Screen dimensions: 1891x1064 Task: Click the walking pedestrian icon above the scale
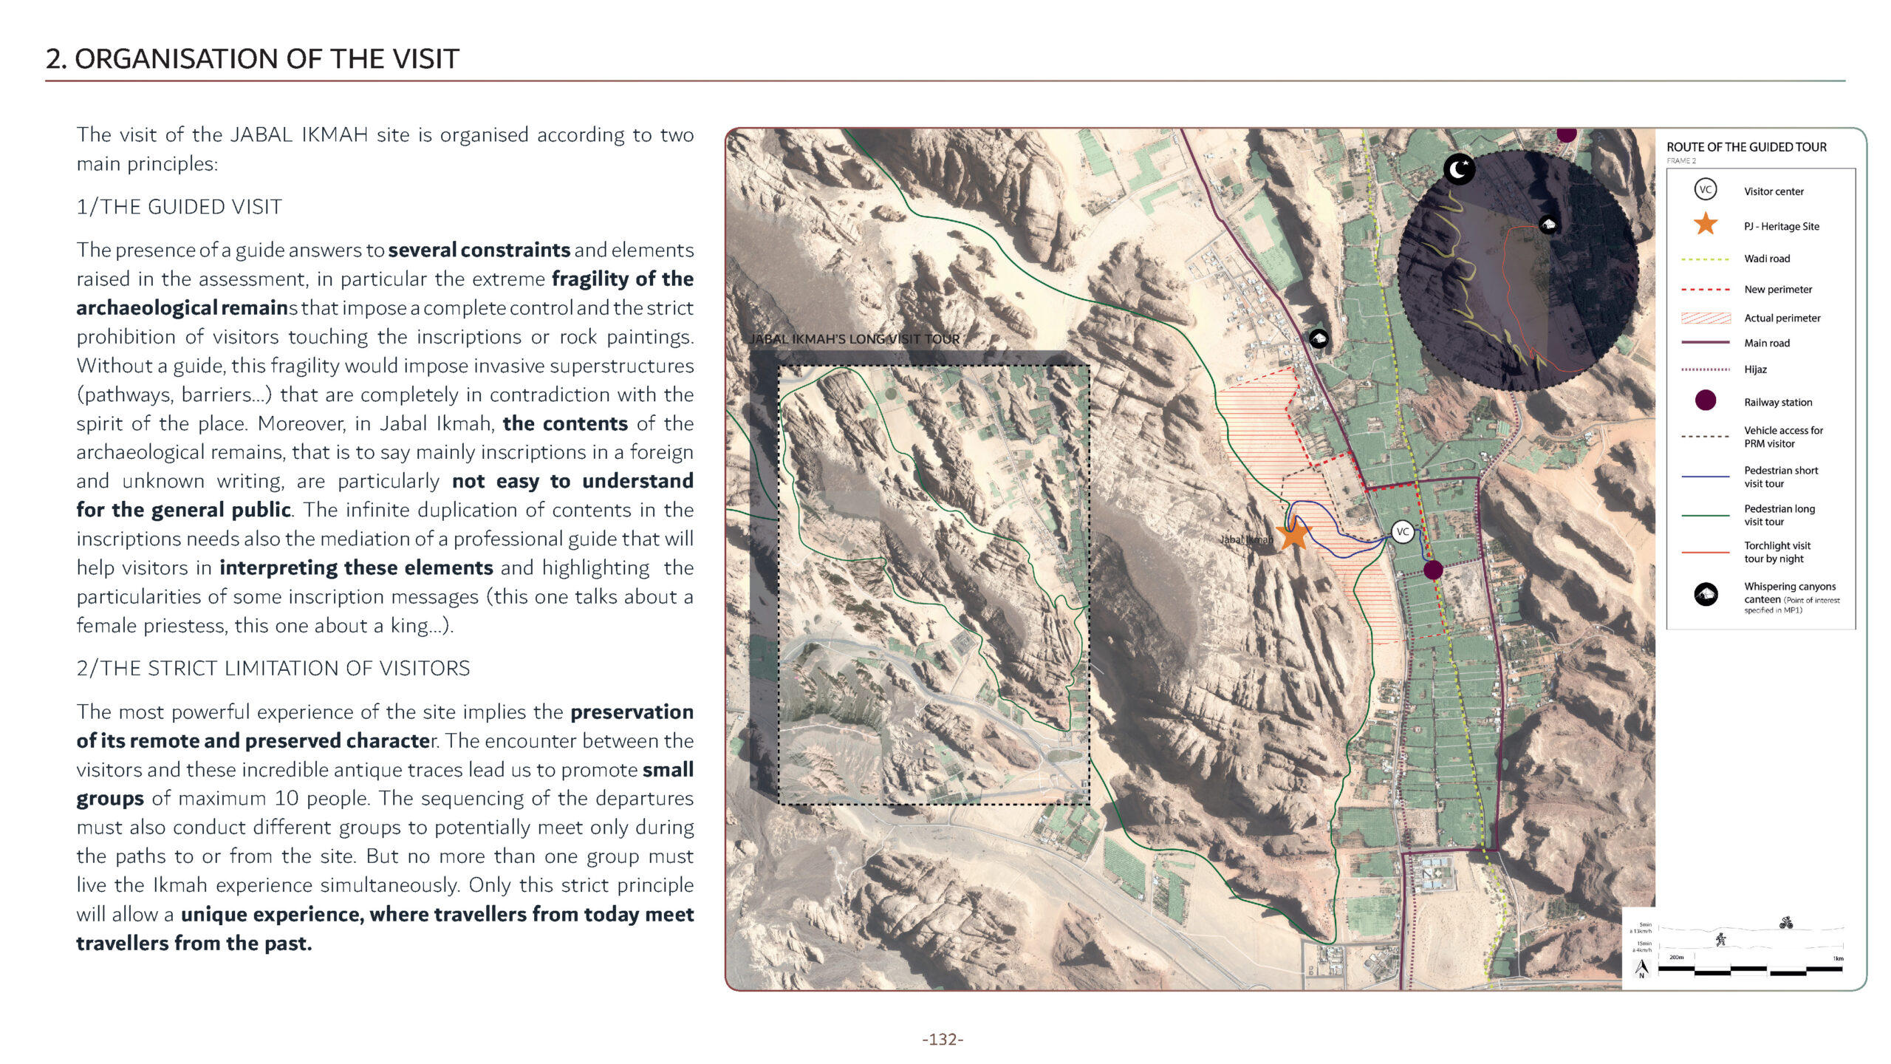[x=1720, y=940]
